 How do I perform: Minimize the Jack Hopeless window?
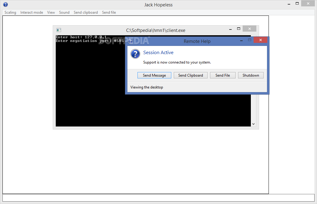coord(289,4)
